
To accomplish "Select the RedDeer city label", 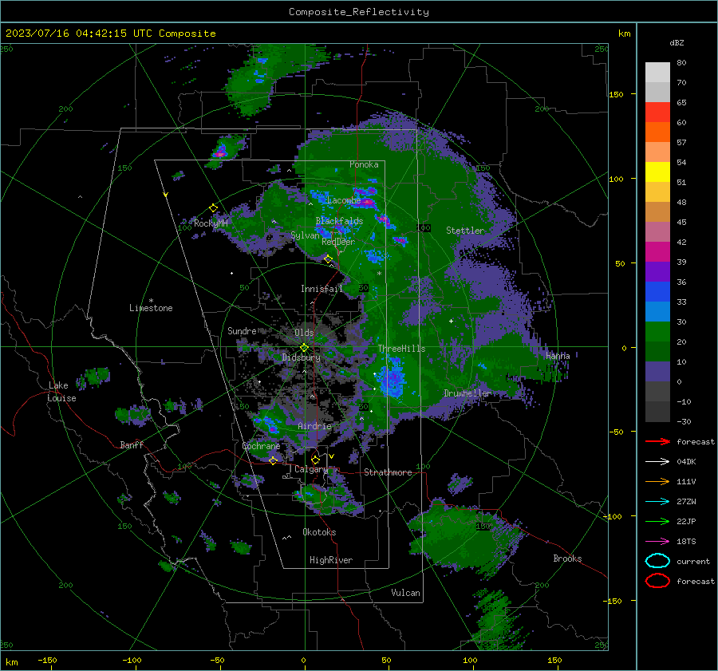I will 338,242.
